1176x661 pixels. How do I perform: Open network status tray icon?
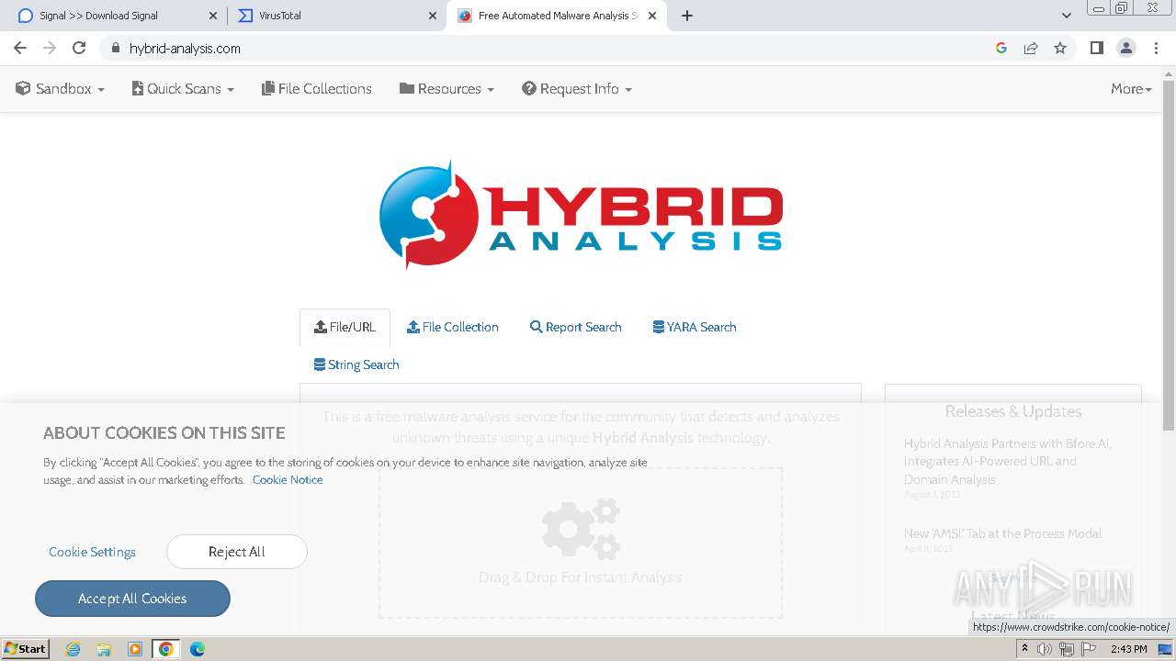[1067, 649]
